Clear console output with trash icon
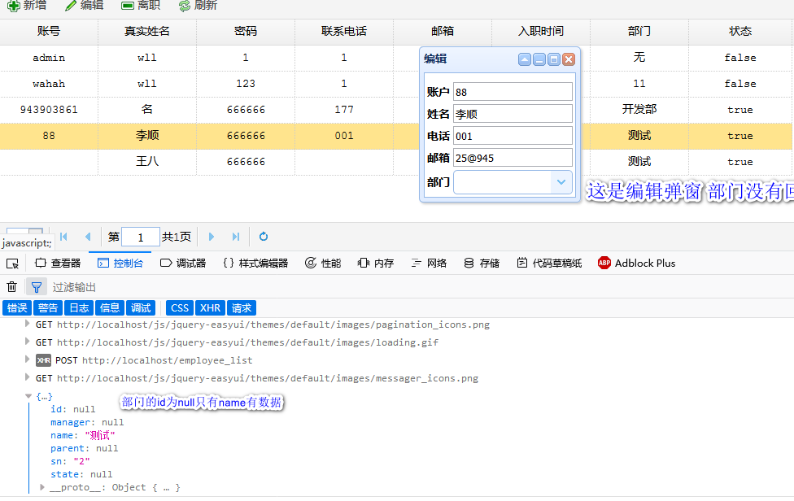794x501 pixels. (12, 286)
